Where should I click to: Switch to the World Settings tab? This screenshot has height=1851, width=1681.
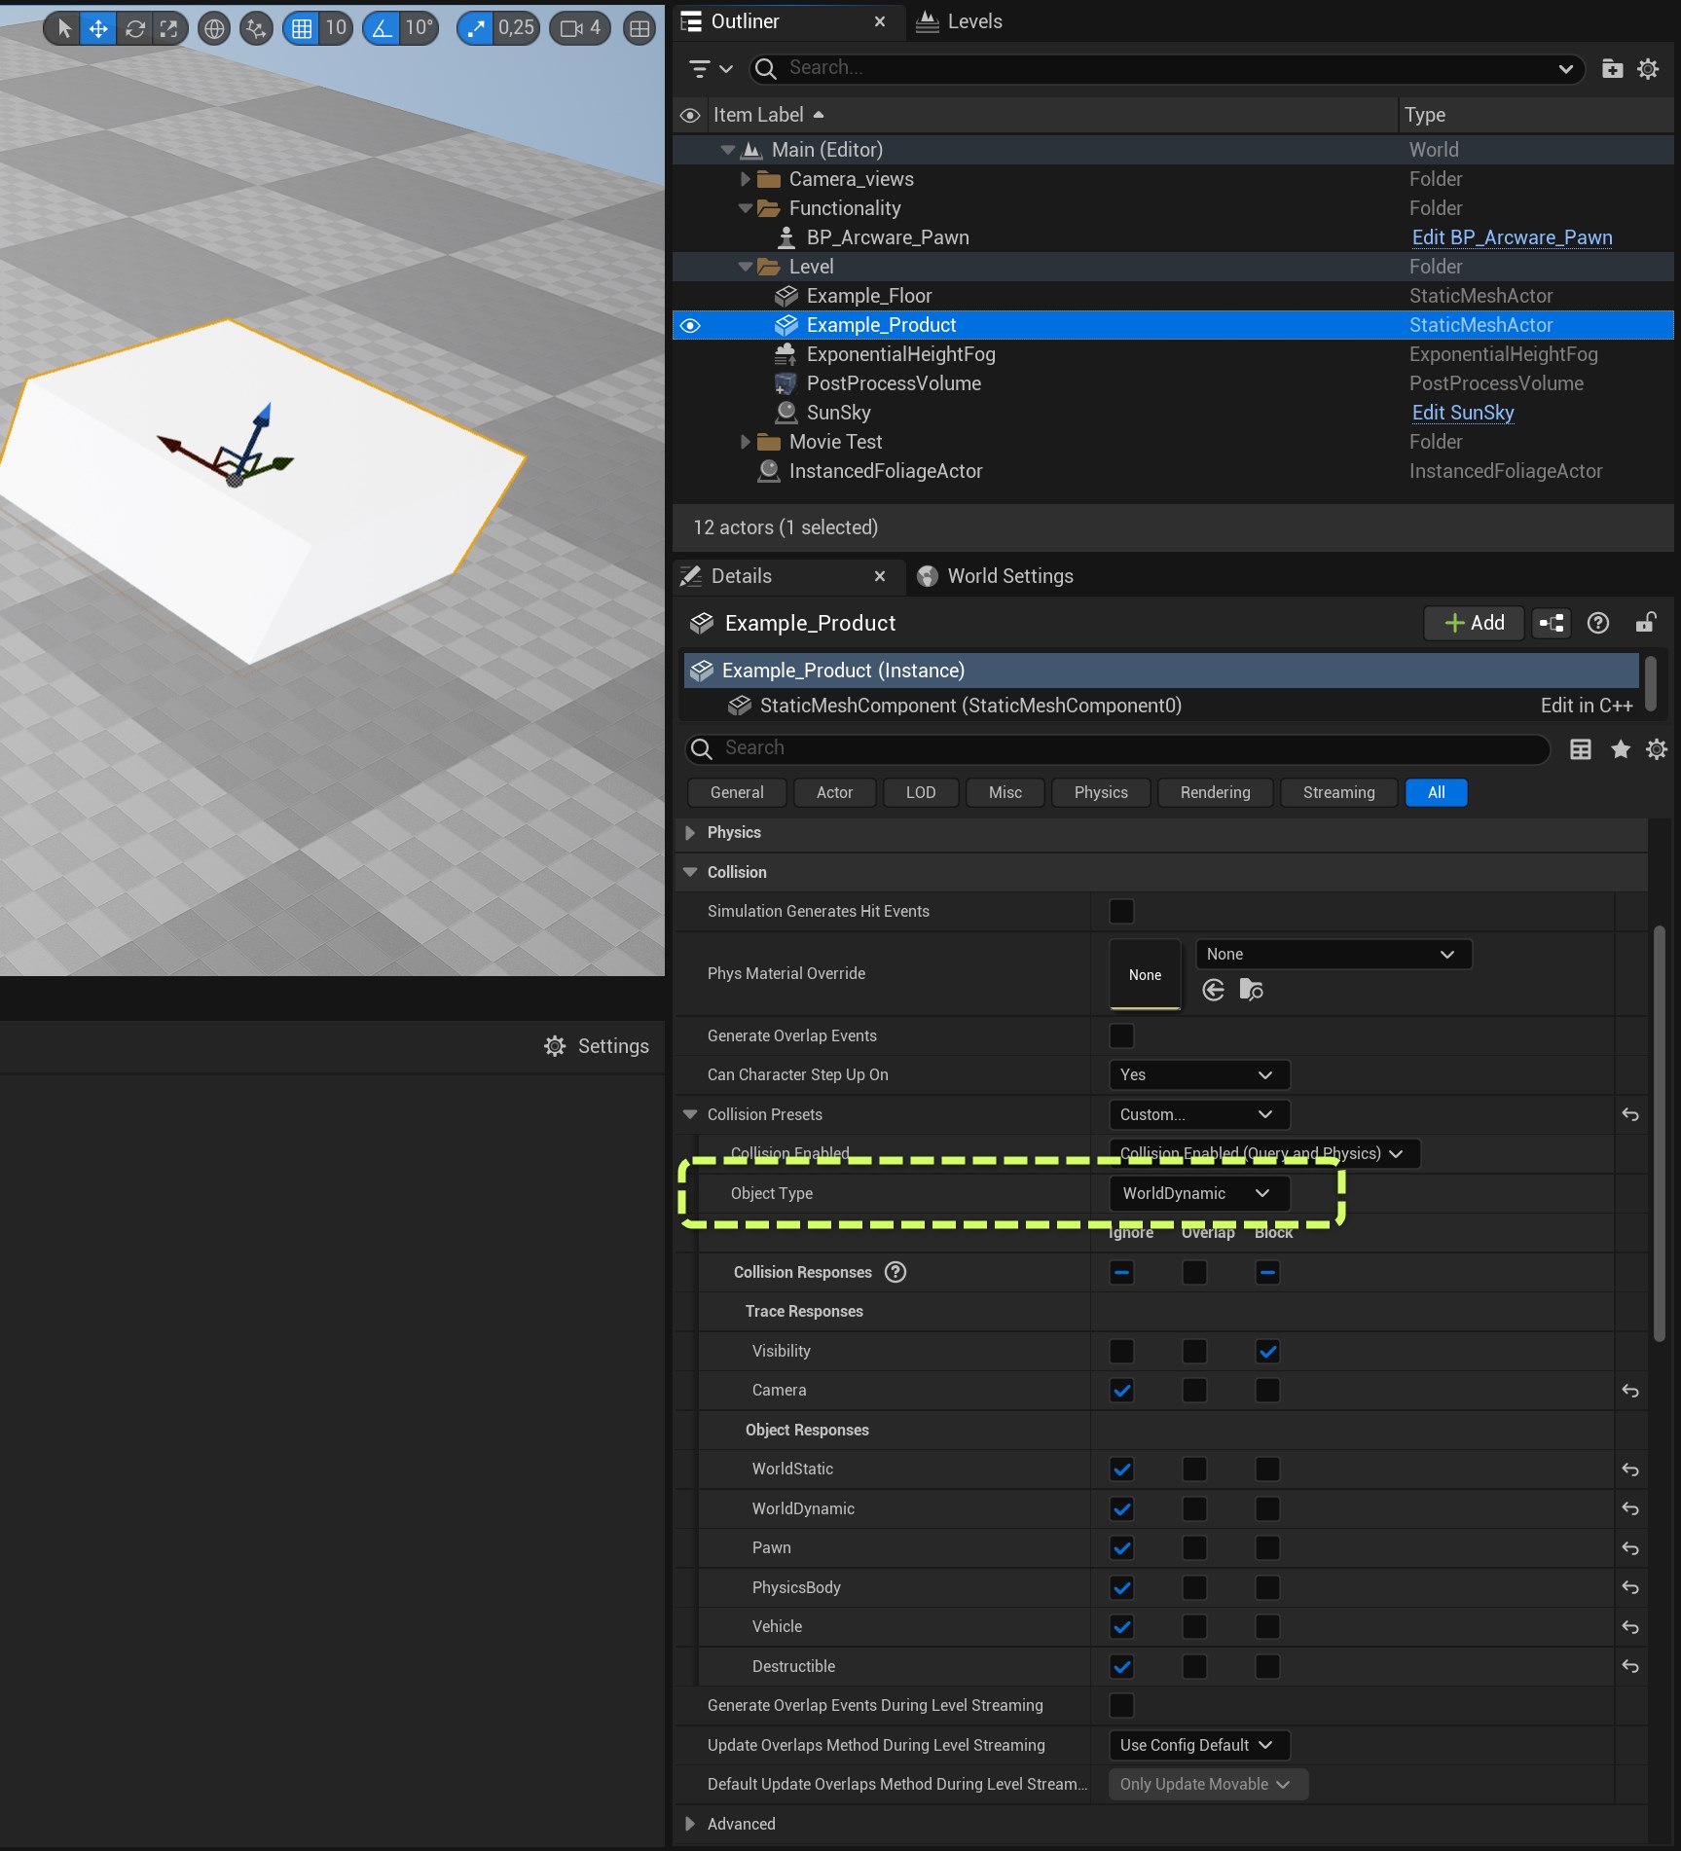[x=1009, y=576]
